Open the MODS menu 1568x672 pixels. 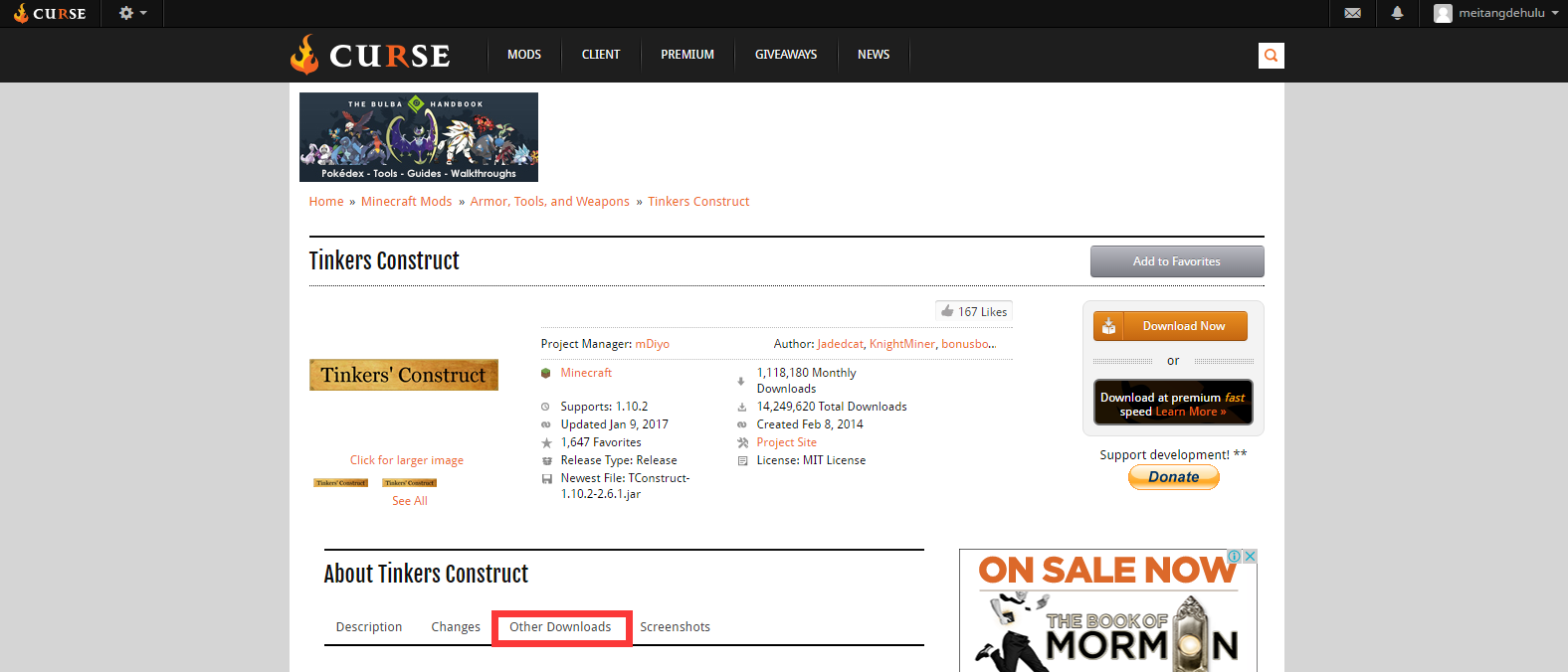[x=524, y=55]
